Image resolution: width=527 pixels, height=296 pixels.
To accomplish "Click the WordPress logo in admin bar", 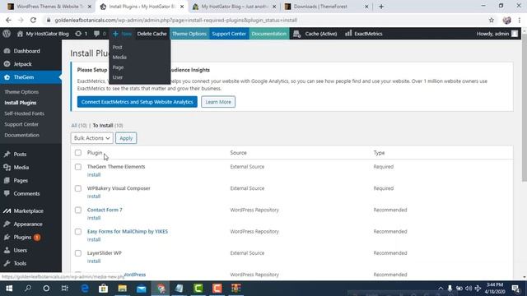I will click(x=7, y=34).
